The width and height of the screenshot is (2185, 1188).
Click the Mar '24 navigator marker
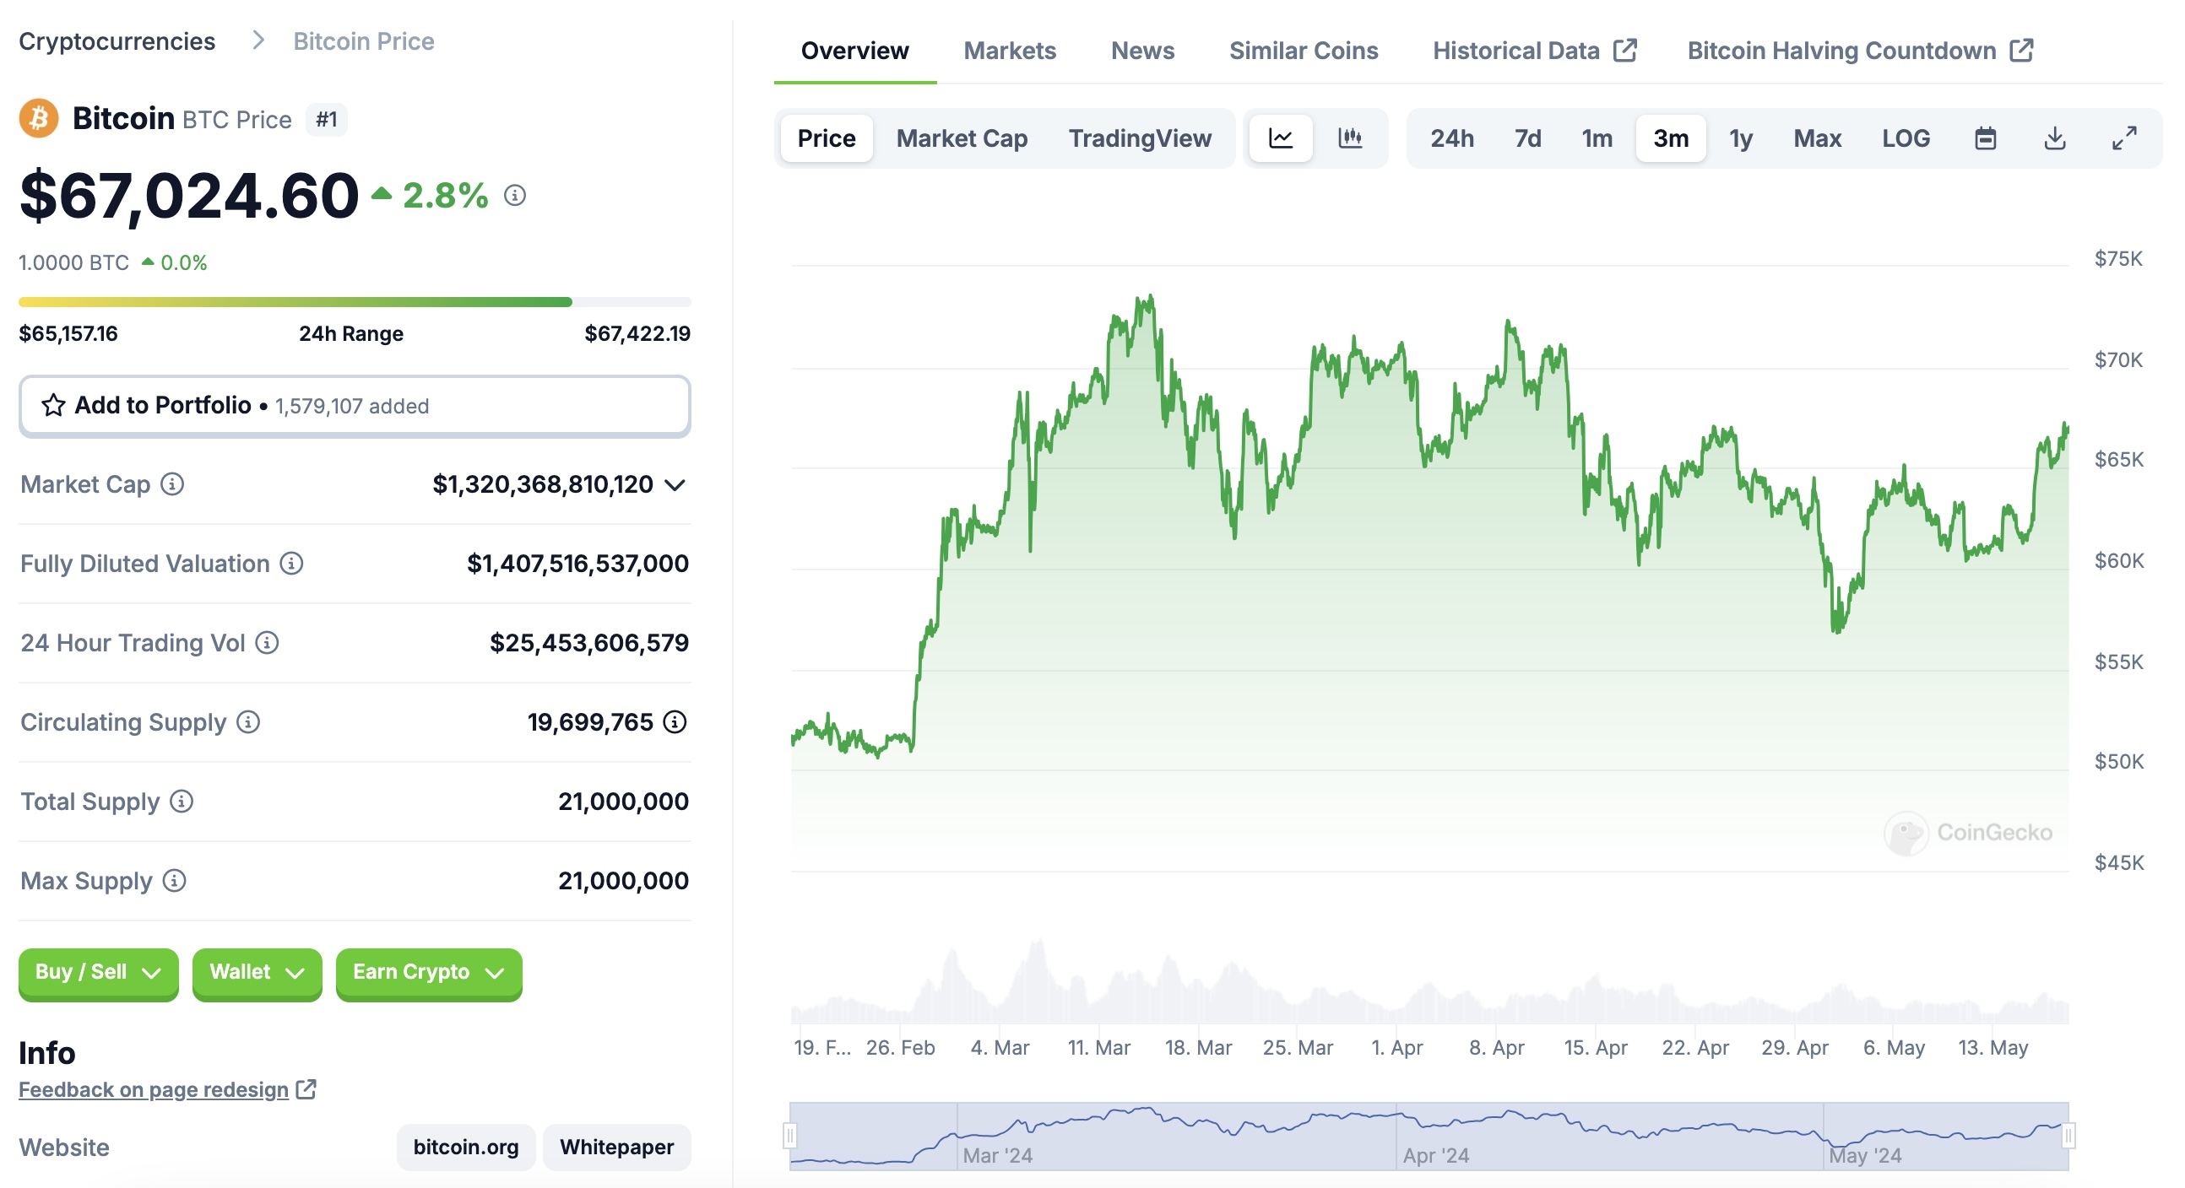pyautogui.click(x=997, y=1156)
